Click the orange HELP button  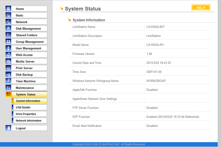[x=201, y=7]
